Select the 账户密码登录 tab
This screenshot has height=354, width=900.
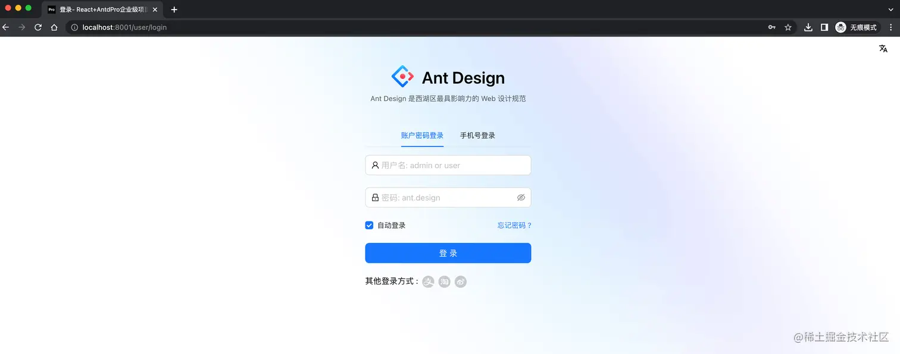pos(422,135)
